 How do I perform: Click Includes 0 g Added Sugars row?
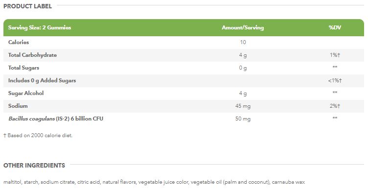[x=184, y=80]
